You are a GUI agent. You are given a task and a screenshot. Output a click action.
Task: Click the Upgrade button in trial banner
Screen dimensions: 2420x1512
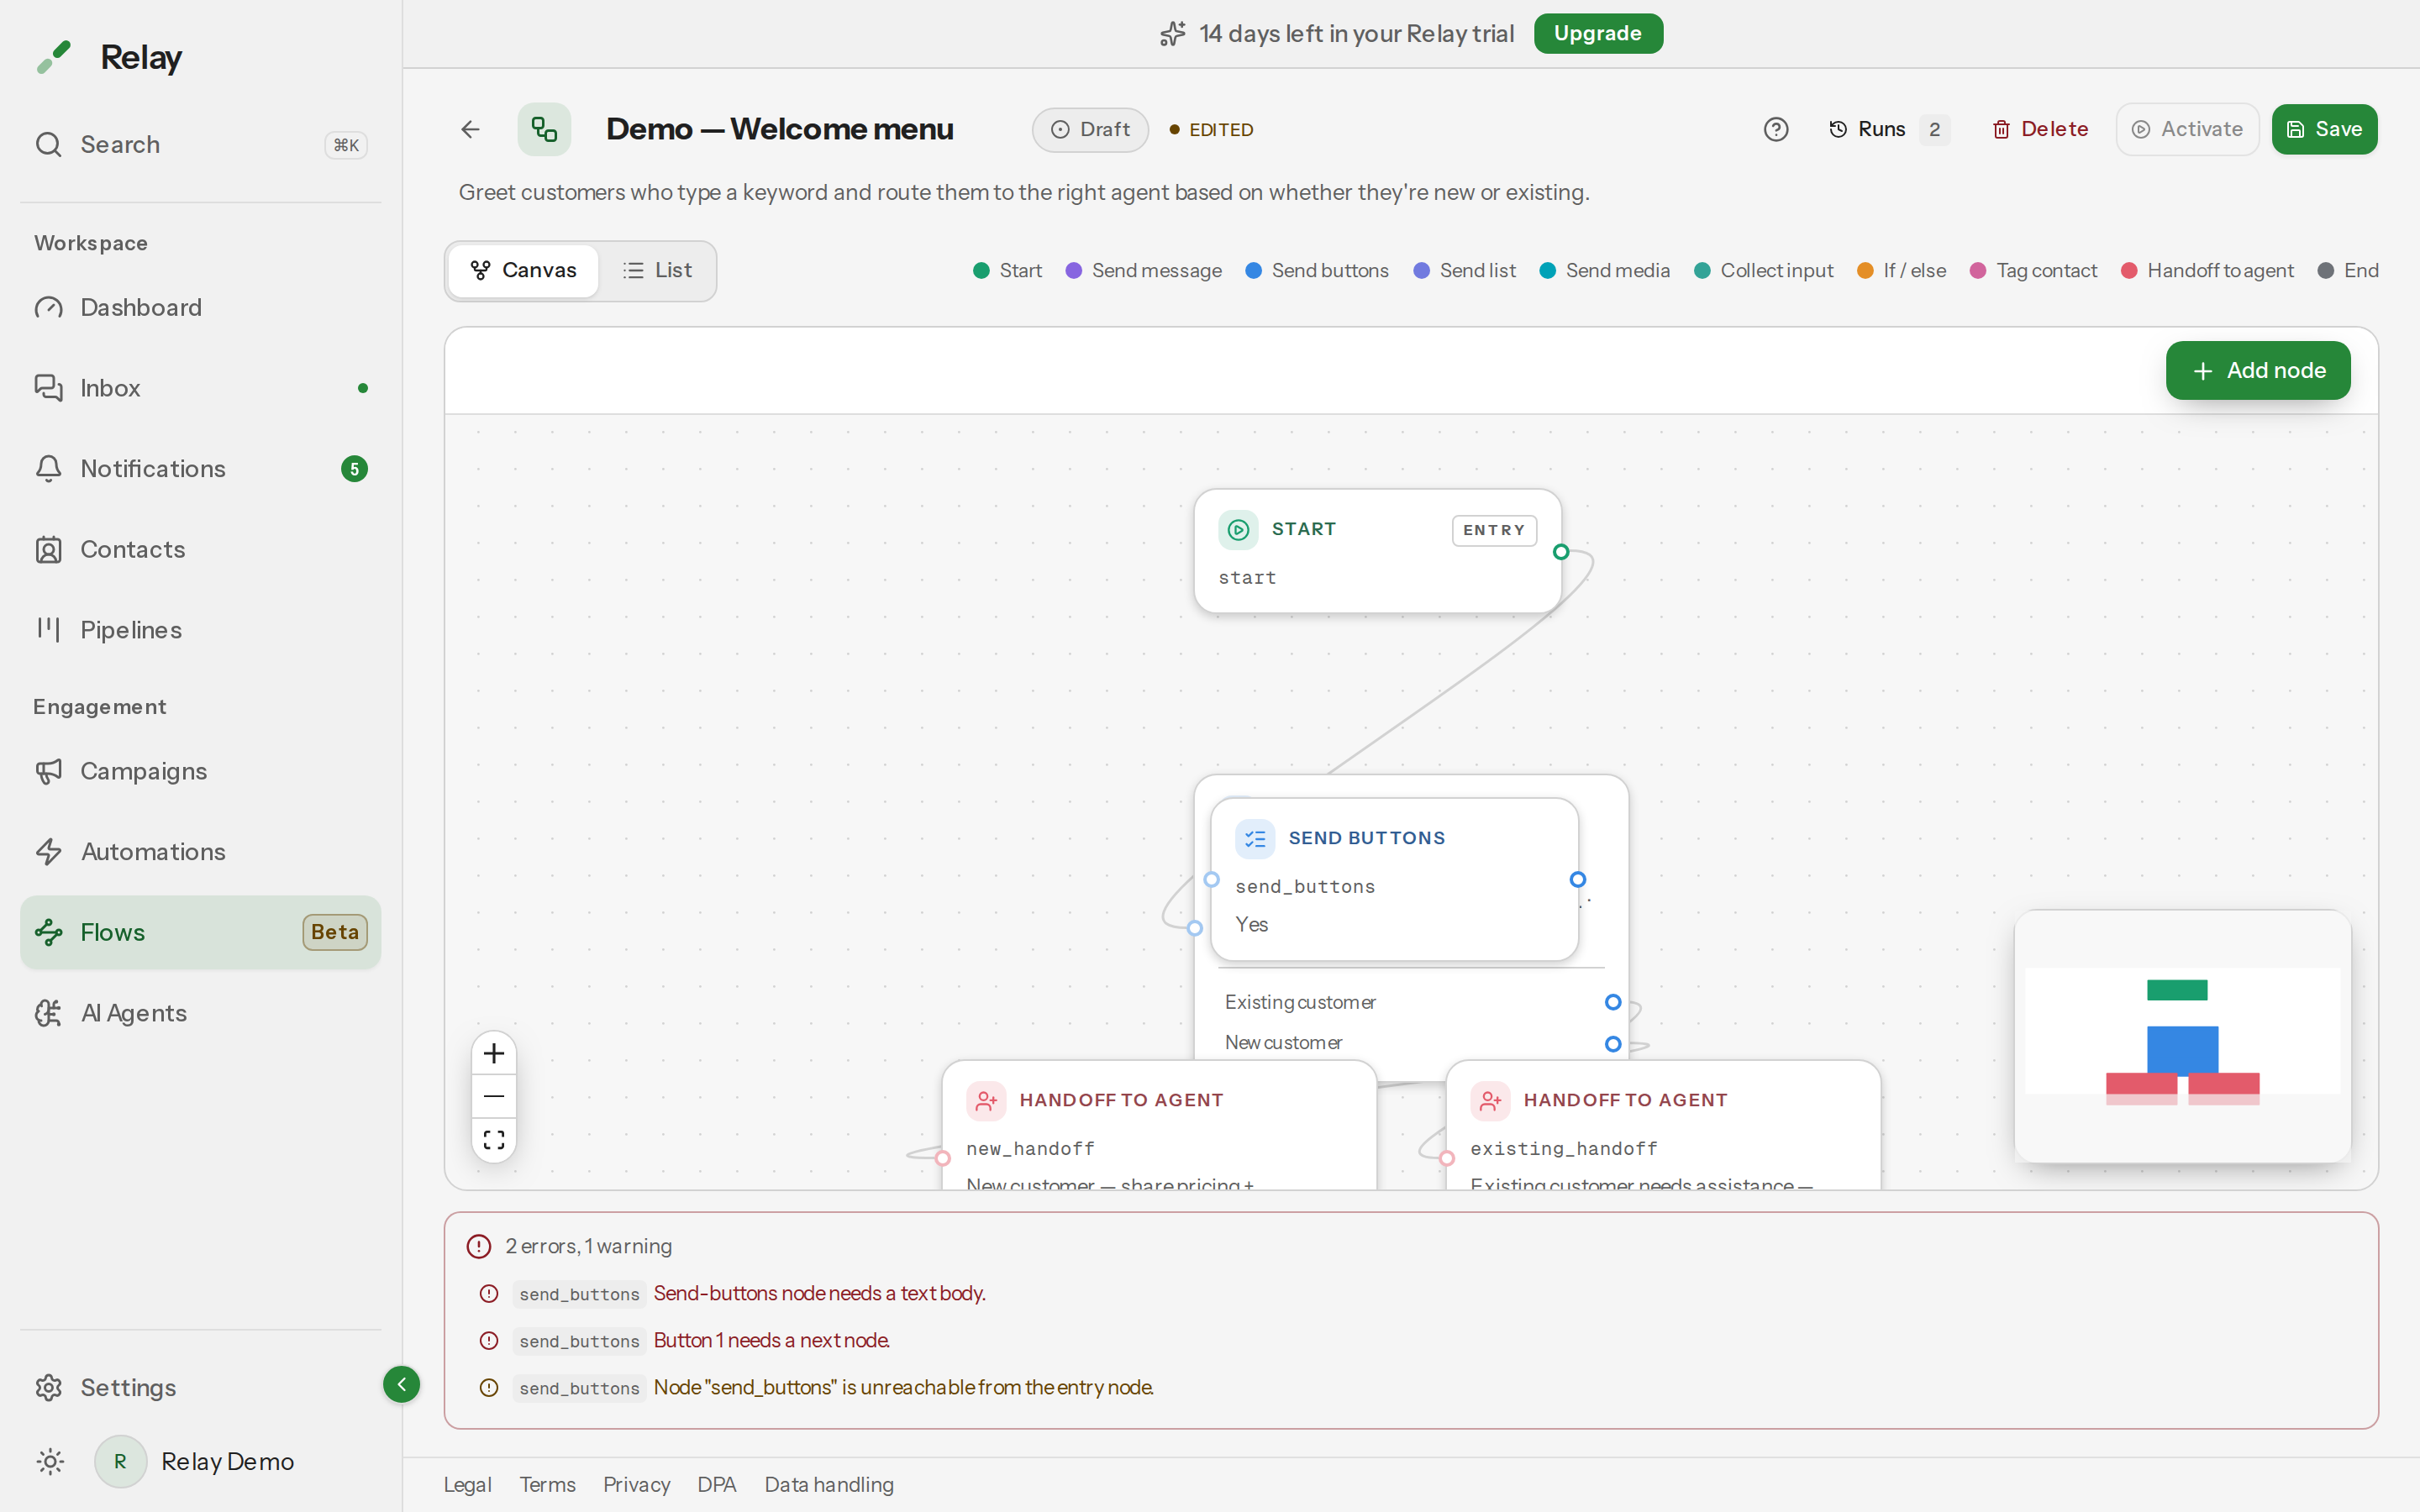[x=1597, y=33]
